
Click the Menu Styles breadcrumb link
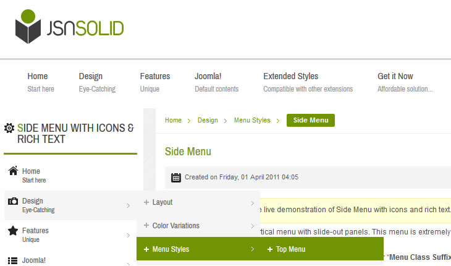pos(252,120)
